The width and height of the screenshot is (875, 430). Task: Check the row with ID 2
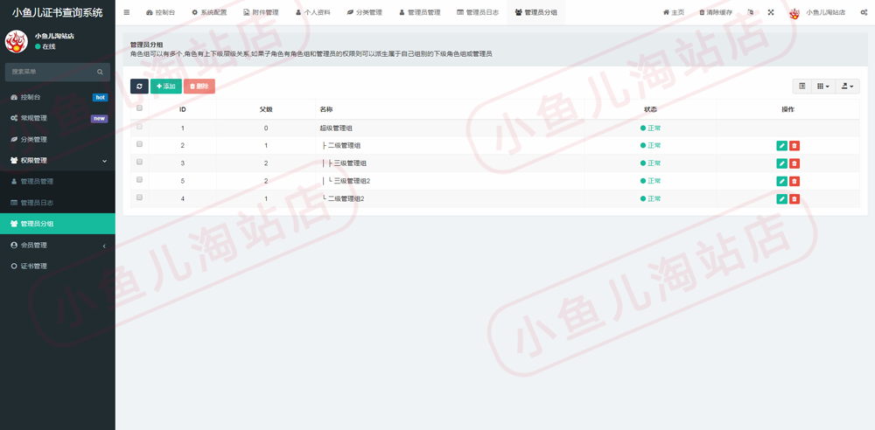coord(139,144)
